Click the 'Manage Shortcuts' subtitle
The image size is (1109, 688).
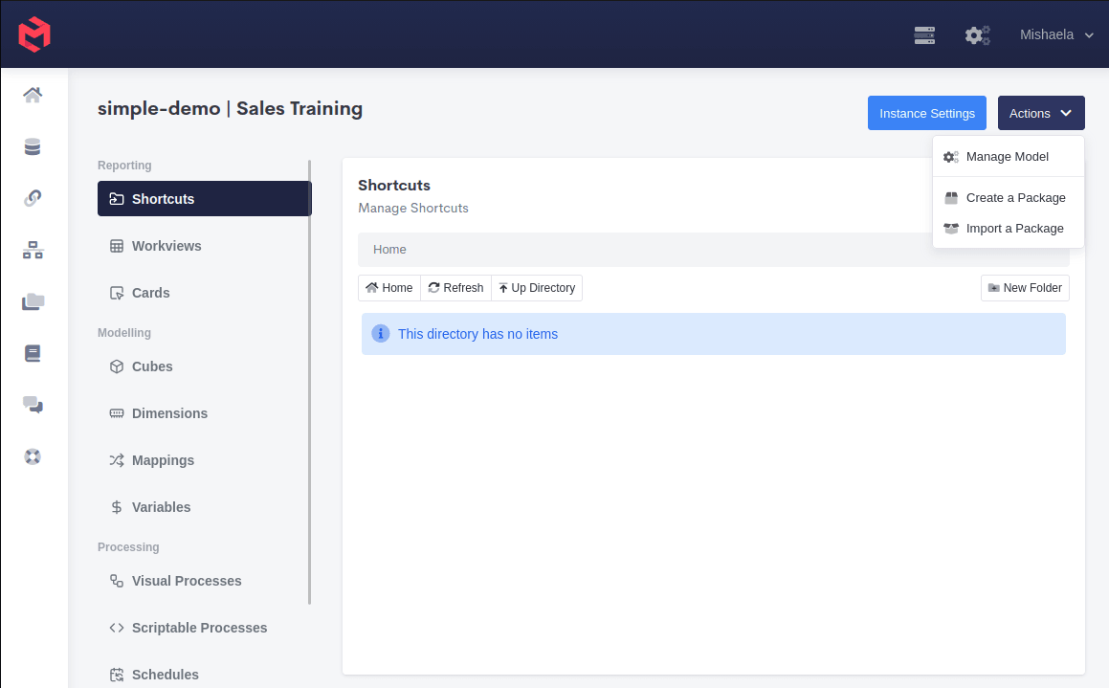[x=413, y=208]
